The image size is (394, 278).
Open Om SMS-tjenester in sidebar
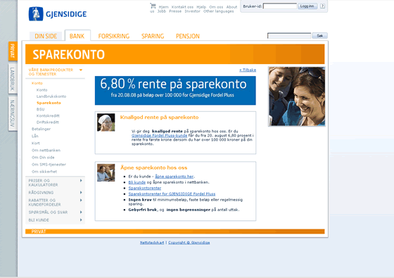point(49,165)
